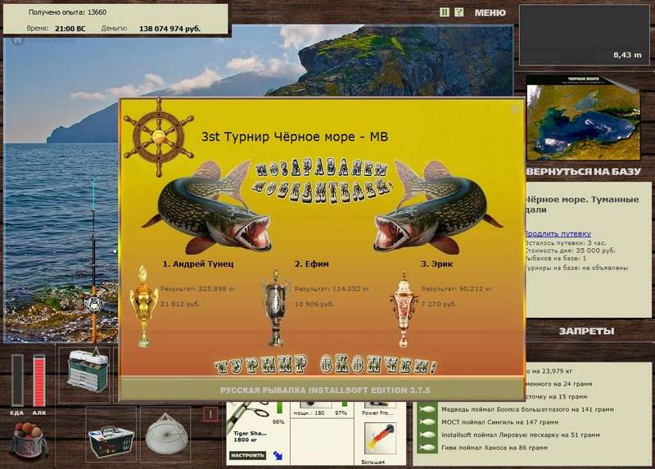
Task: Open the keepnet icon
Action: pos(166,435)
